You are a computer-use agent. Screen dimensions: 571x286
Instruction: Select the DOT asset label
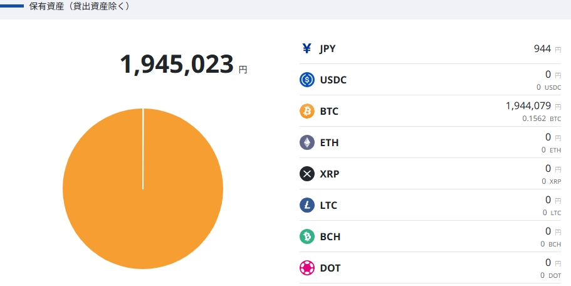(330, 268)
